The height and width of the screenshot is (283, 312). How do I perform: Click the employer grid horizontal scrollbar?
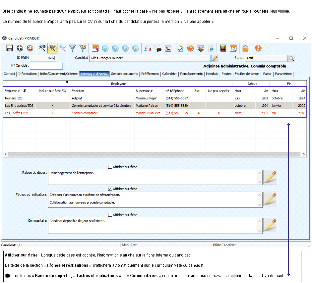(154, 154)
